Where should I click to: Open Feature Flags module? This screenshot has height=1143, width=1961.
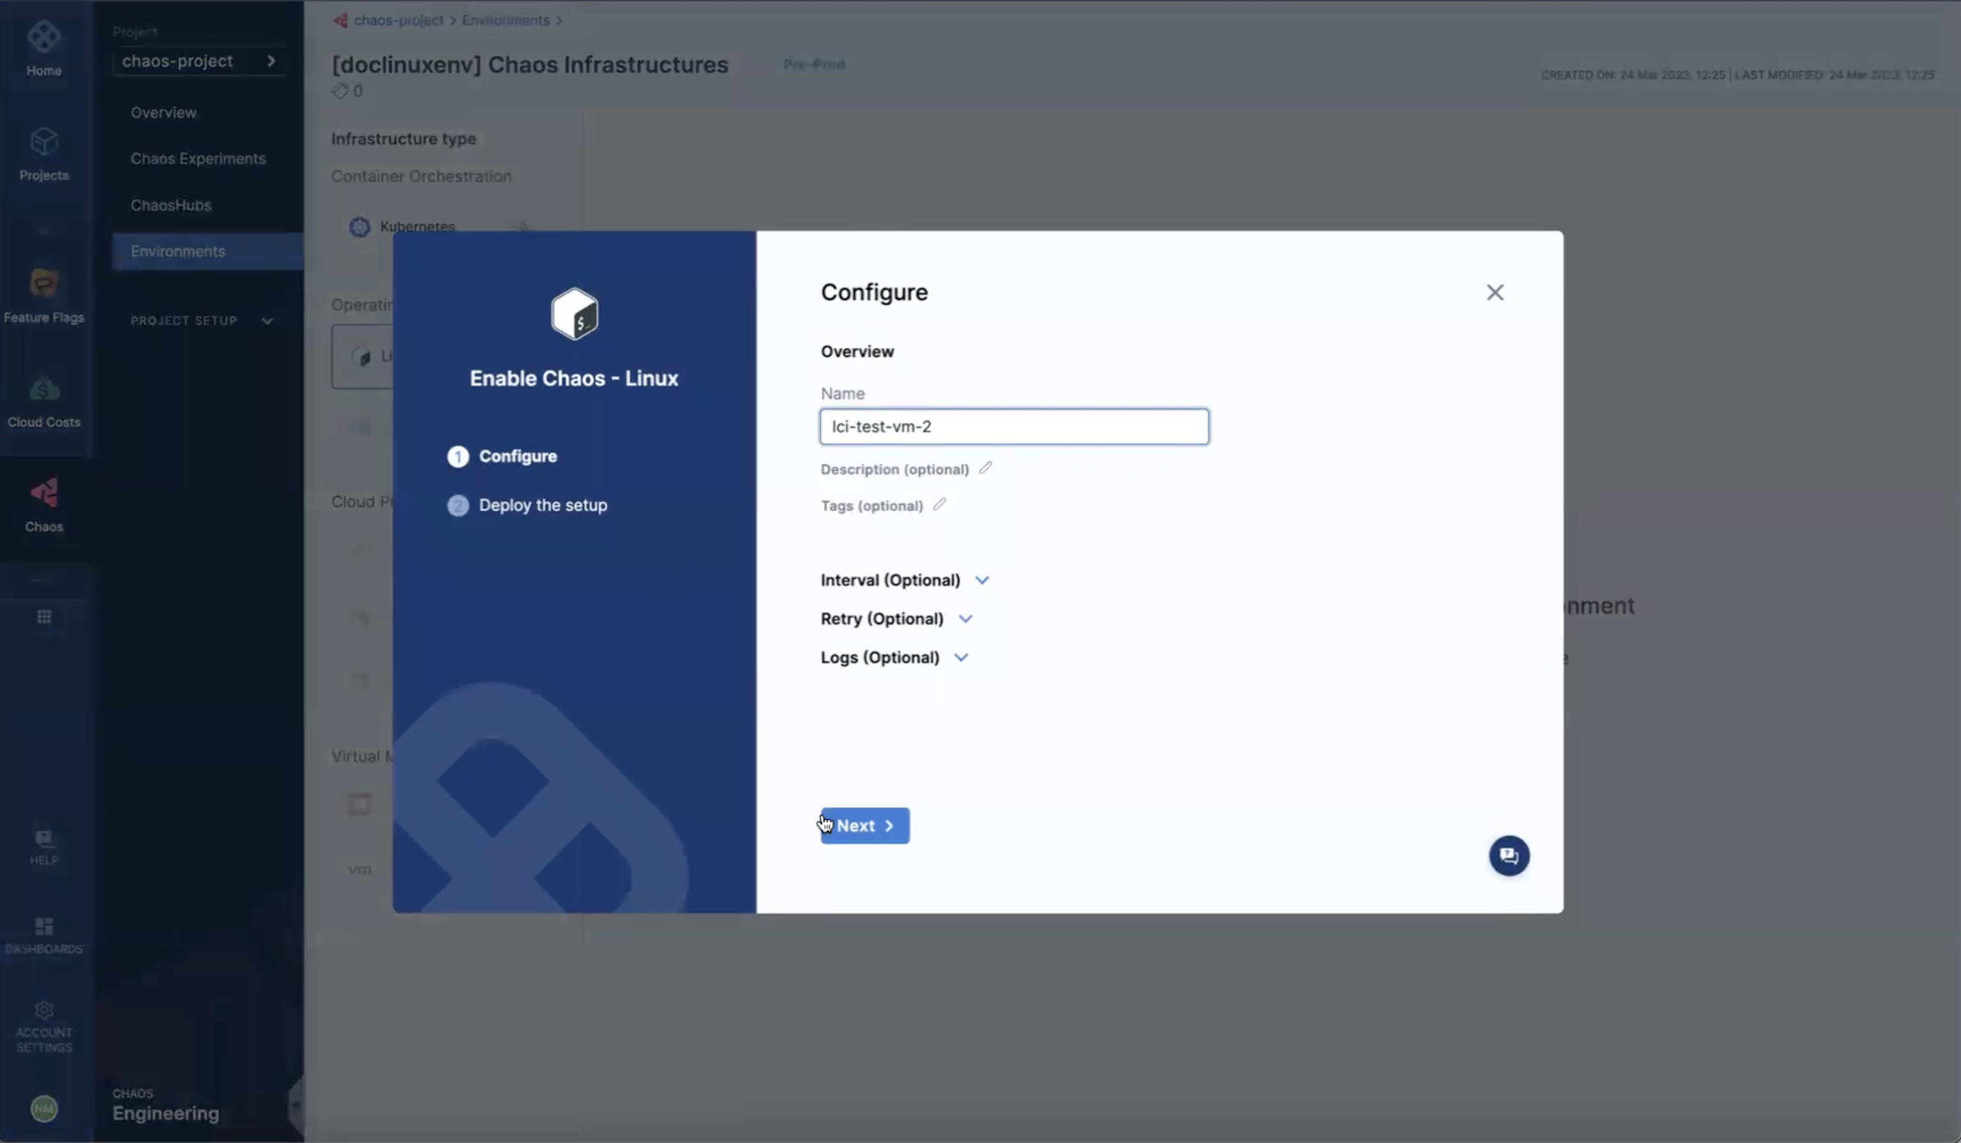[44, 296]
